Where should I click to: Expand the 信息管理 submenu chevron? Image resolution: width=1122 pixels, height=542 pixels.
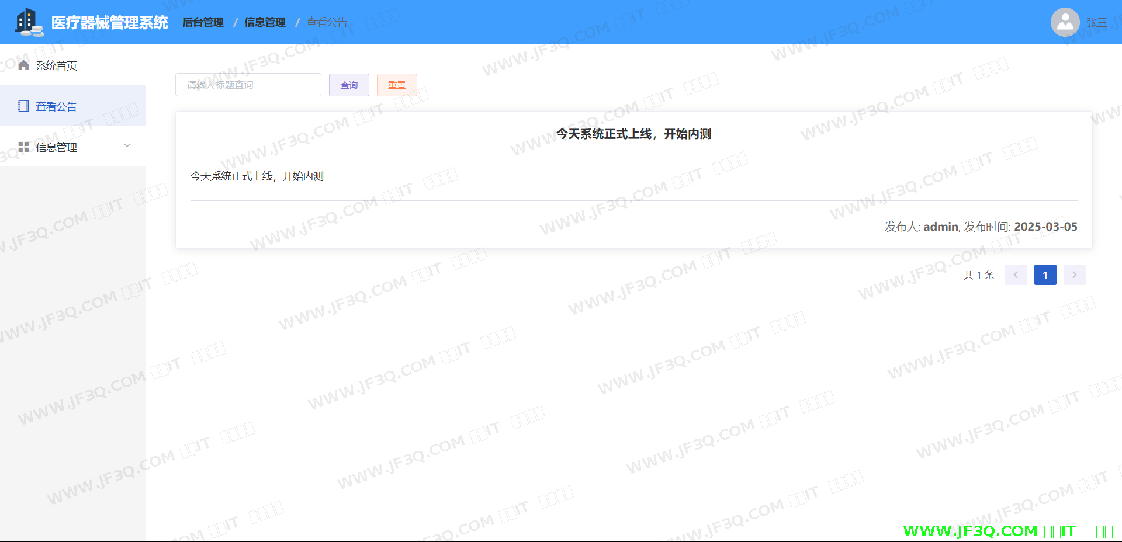point(127,145)
